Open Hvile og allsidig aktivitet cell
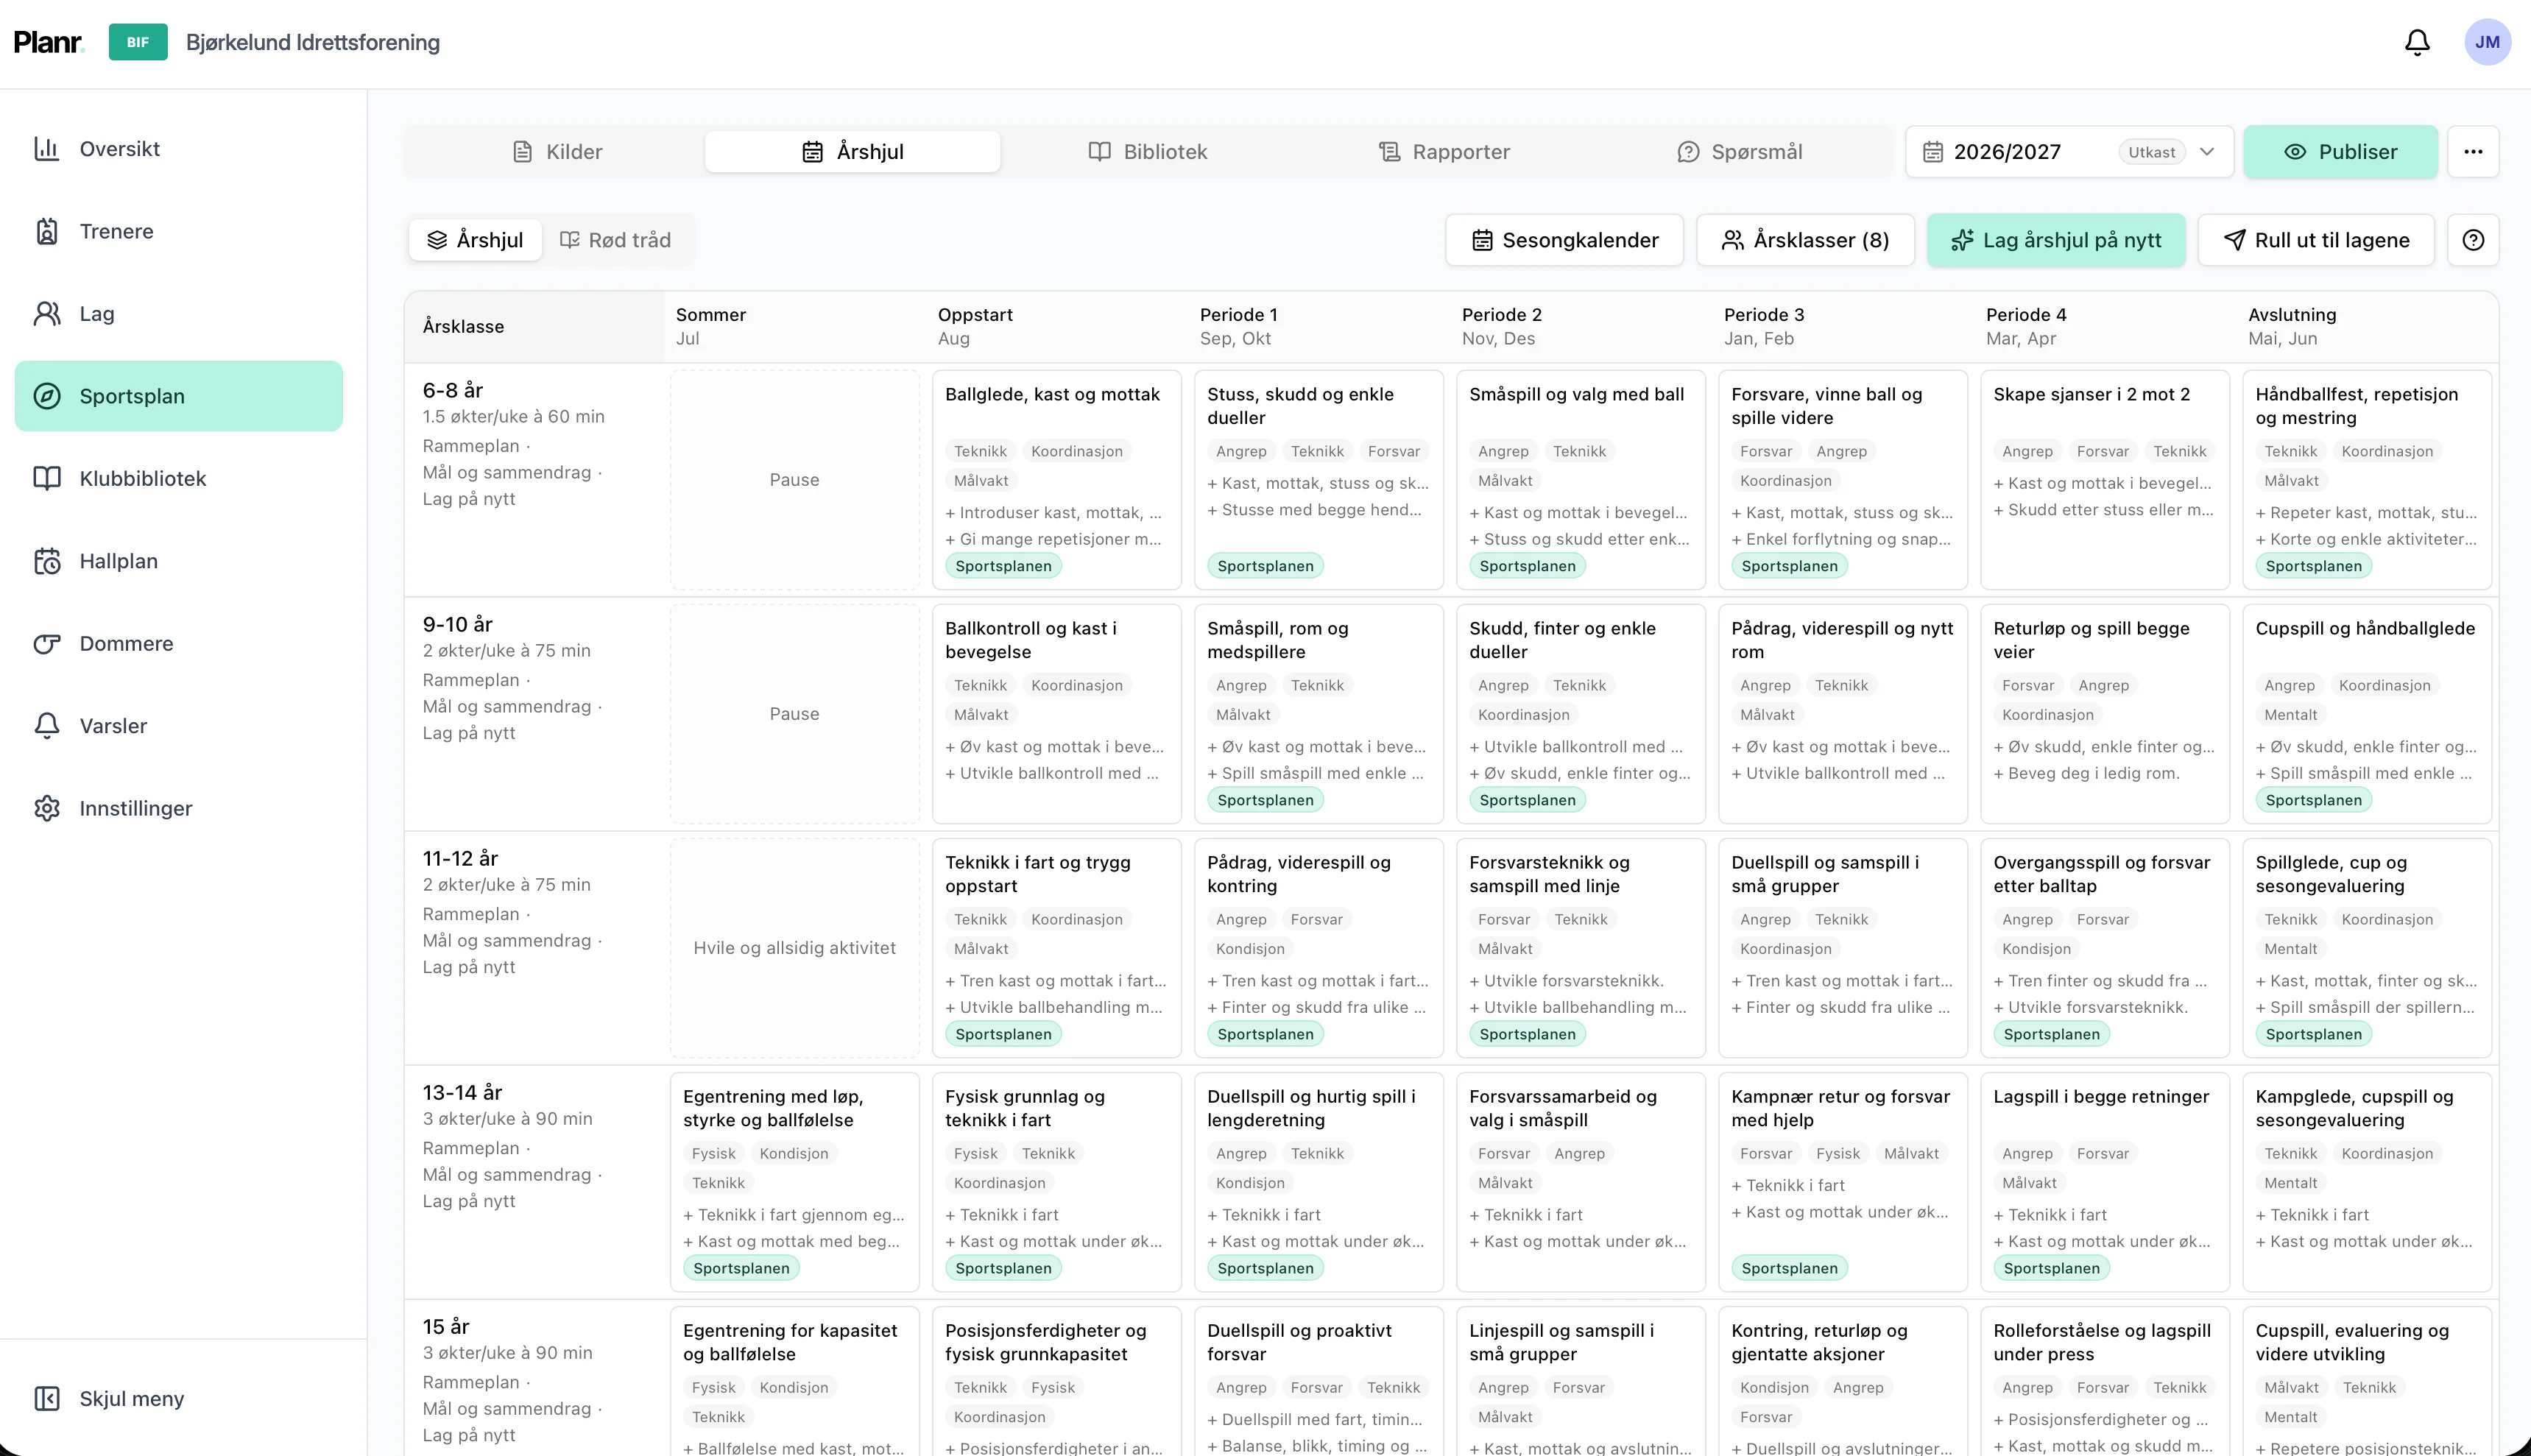This screenshot has width=2531, height=1456. 794,948
